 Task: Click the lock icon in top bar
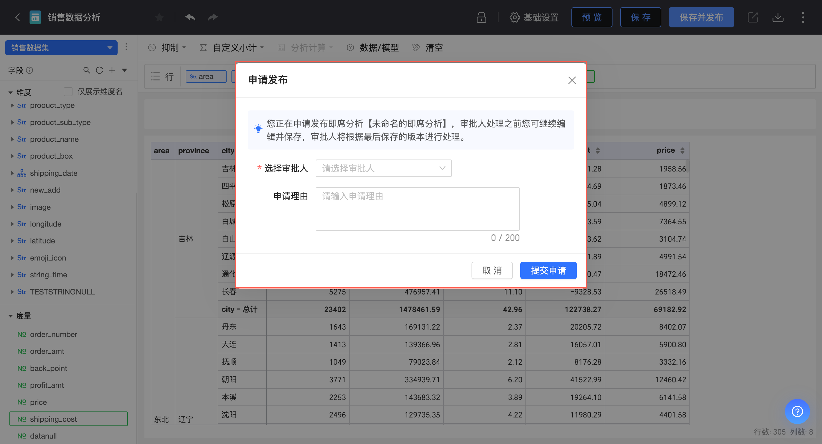click(x=481, y=17)
